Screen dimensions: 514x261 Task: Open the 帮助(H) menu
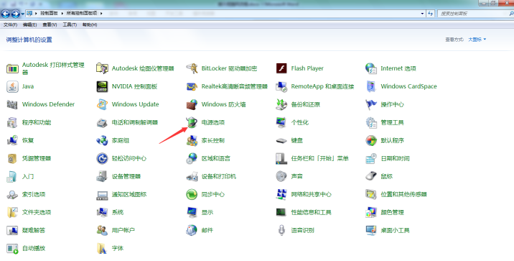(x=90, y=24)
